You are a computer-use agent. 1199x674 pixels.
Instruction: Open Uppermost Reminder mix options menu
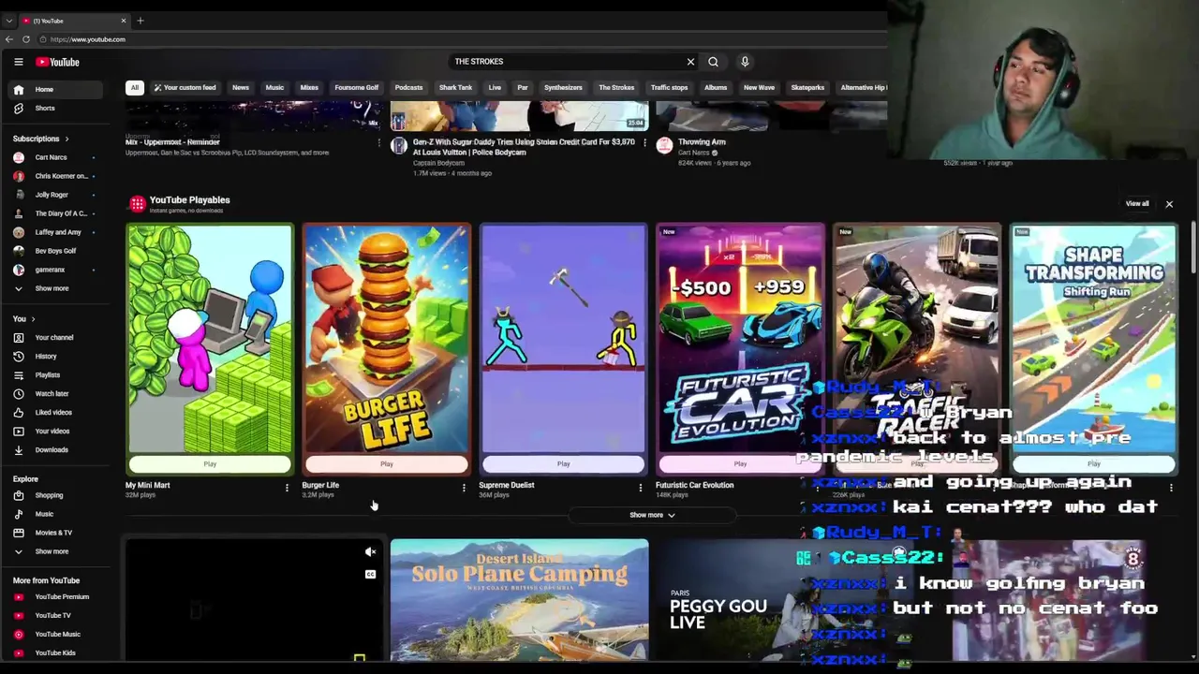click(379, 143)
